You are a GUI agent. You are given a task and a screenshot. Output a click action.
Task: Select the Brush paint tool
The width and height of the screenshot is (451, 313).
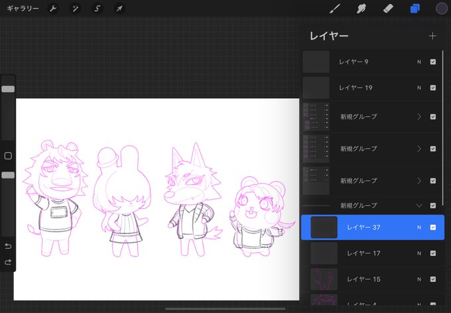(335, 9)
